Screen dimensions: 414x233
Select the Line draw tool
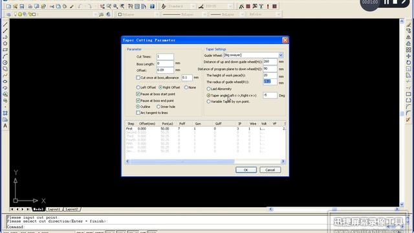(5, 25)
